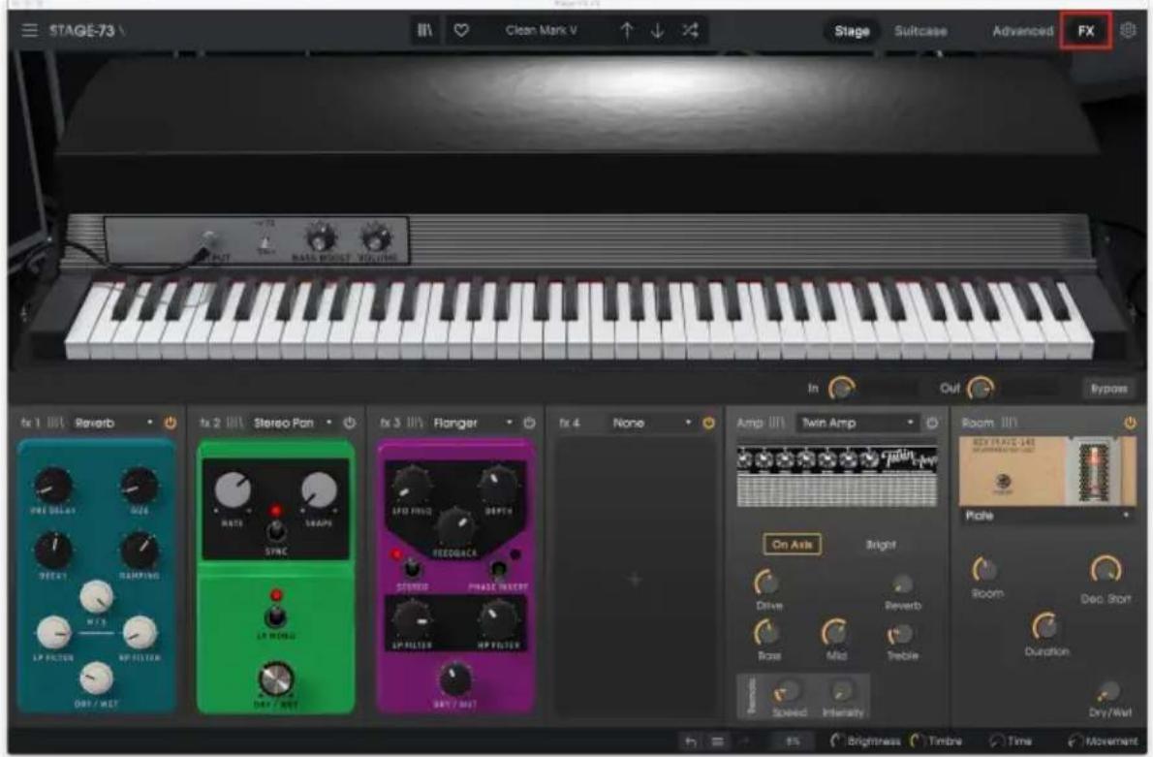1153x757 pixels.
Task: Click the Movement macro knob
Action: [x=1075, y=741]
